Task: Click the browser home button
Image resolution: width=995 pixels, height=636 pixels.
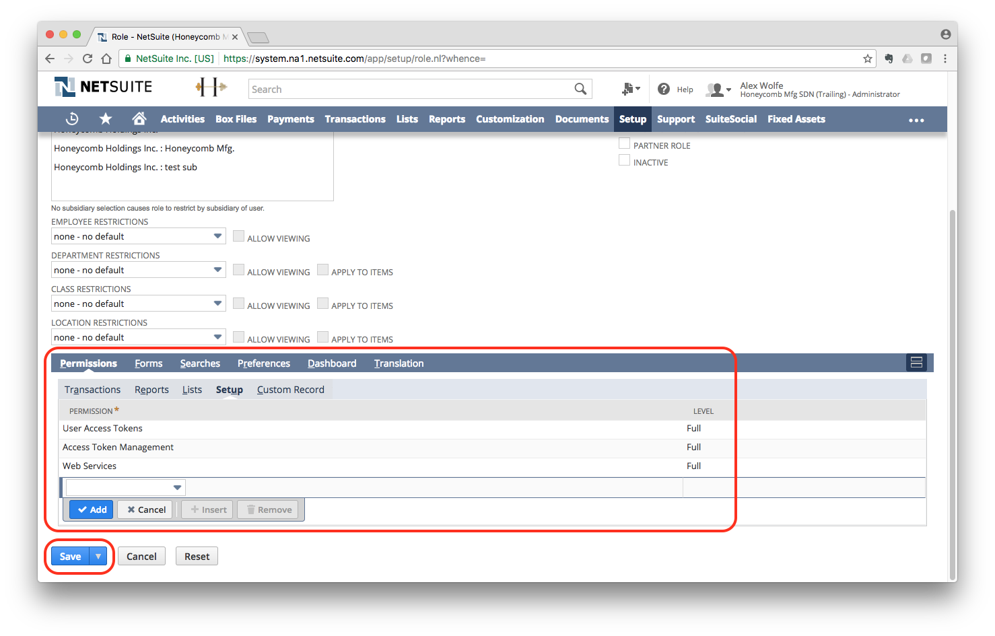Action: [x=106, y=59]
